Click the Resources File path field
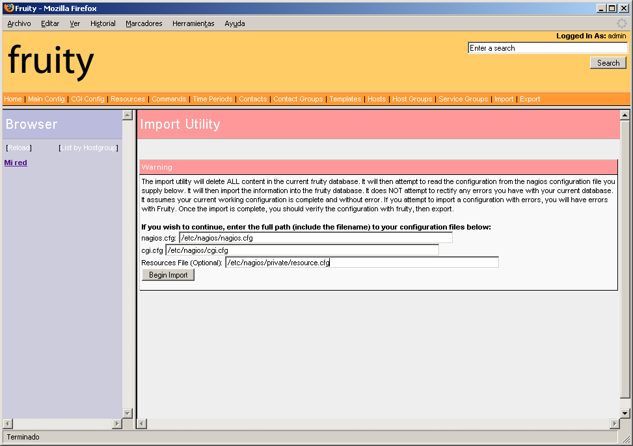This screenshot has width=633, height=446. [362, 263]
